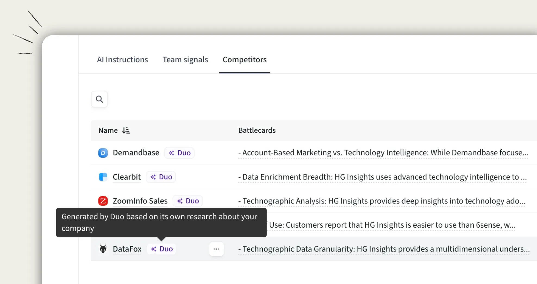
Task: Click the search icon above the table
Action: (x=99, y=99)
